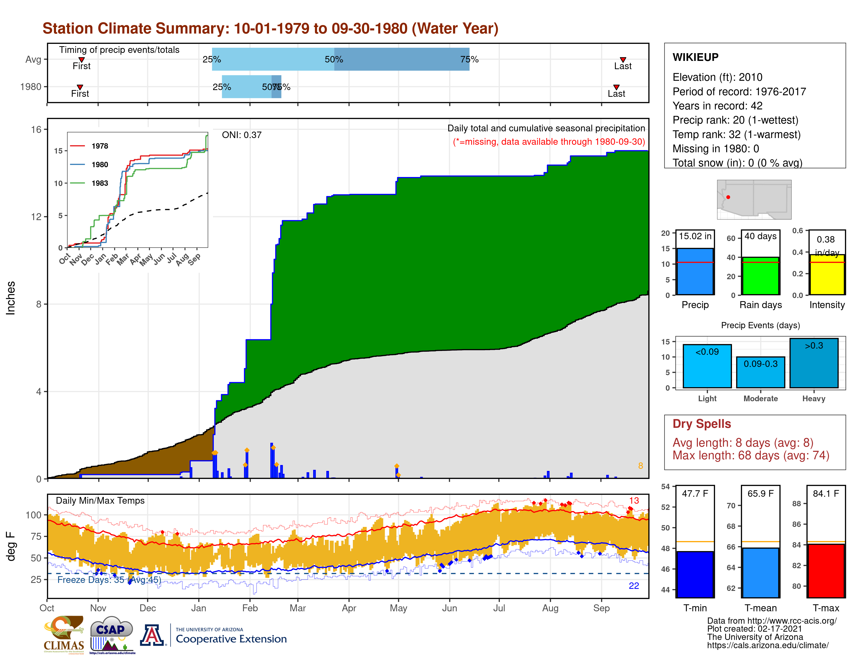Viewport: 852px width, 658px height.
Task: Click the University of Arizona A logo
Action: (152, 635)
